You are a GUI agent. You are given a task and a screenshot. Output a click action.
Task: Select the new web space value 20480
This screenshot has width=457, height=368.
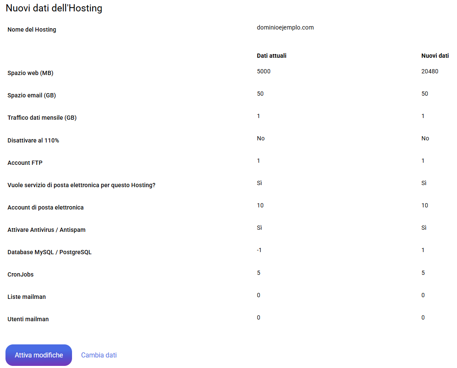430,71
